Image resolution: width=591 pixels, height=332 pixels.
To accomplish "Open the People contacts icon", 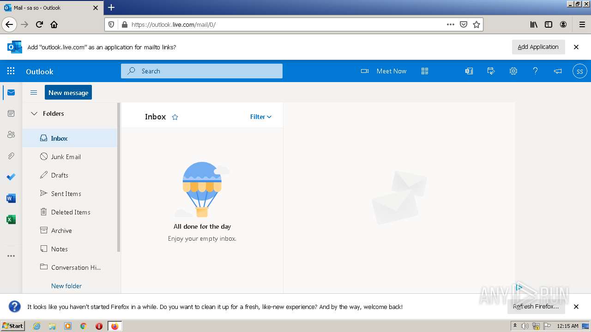I will click(11, 135).
